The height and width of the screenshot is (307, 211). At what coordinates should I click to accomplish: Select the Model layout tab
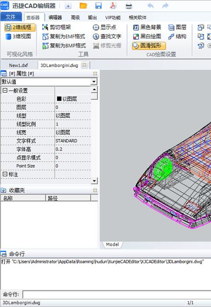tap(113, 245)
